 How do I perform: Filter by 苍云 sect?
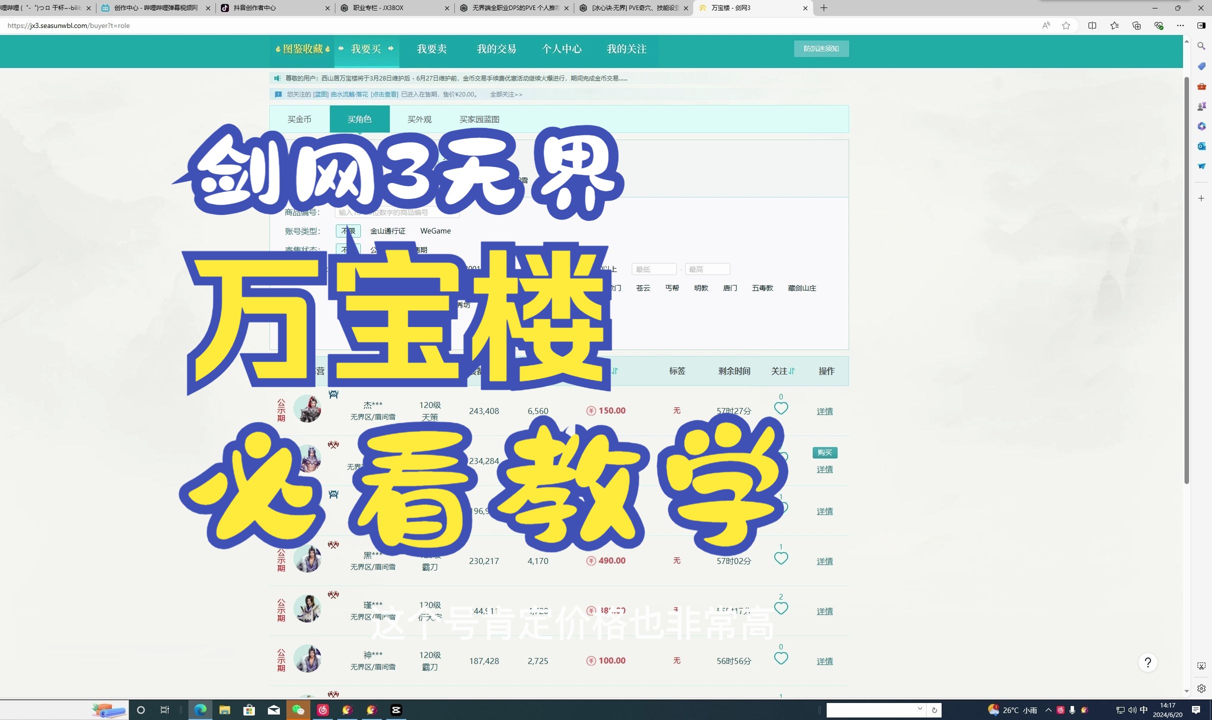pos(643,288)
